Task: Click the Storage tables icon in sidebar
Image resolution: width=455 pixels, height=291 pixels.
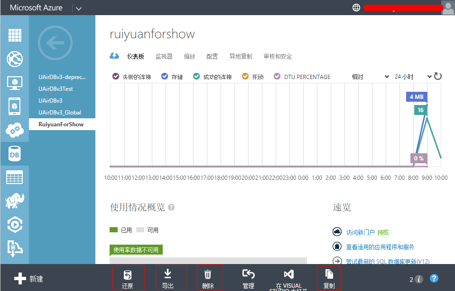Action: click(x=16, y=177)
